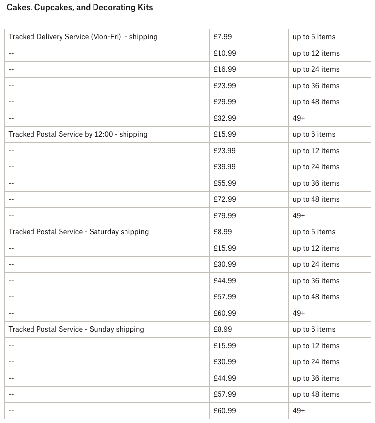The width and height of the screenshot is (375, 423).
Task: Click the Tracked Postal Service Sunday shipping cell
Action: point(76,329)
